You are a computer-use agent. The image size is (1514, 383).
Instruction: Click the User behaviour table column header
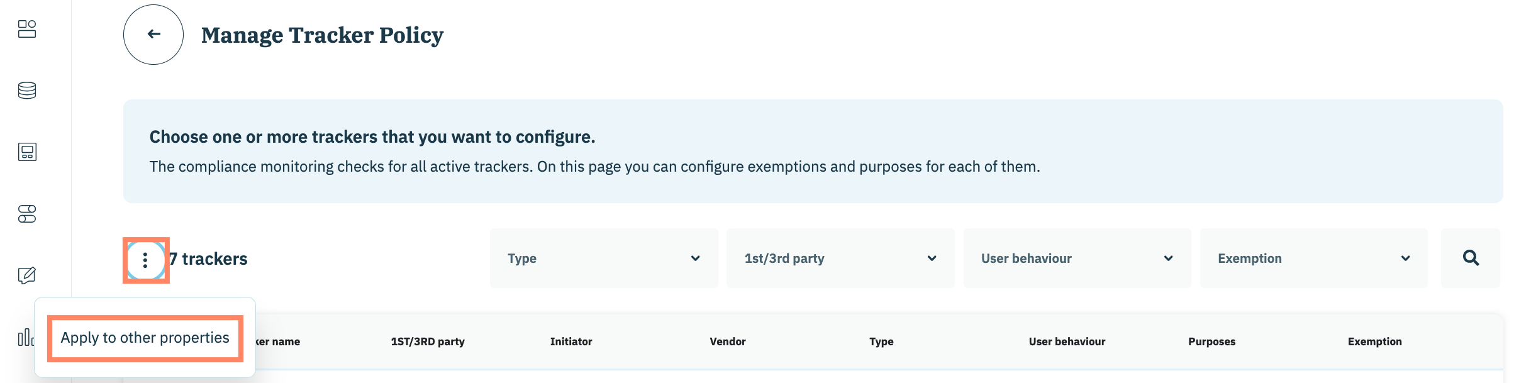[x=1067, y=341]
